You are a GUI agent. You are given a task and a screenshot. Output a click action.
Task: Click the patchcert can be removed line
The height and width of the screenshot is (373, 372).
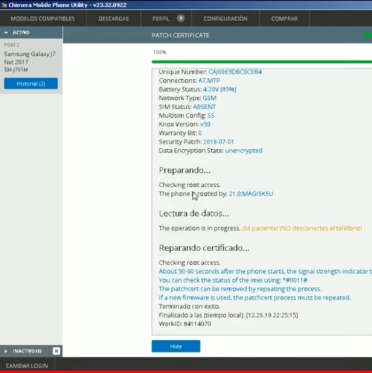click(240, 289)
